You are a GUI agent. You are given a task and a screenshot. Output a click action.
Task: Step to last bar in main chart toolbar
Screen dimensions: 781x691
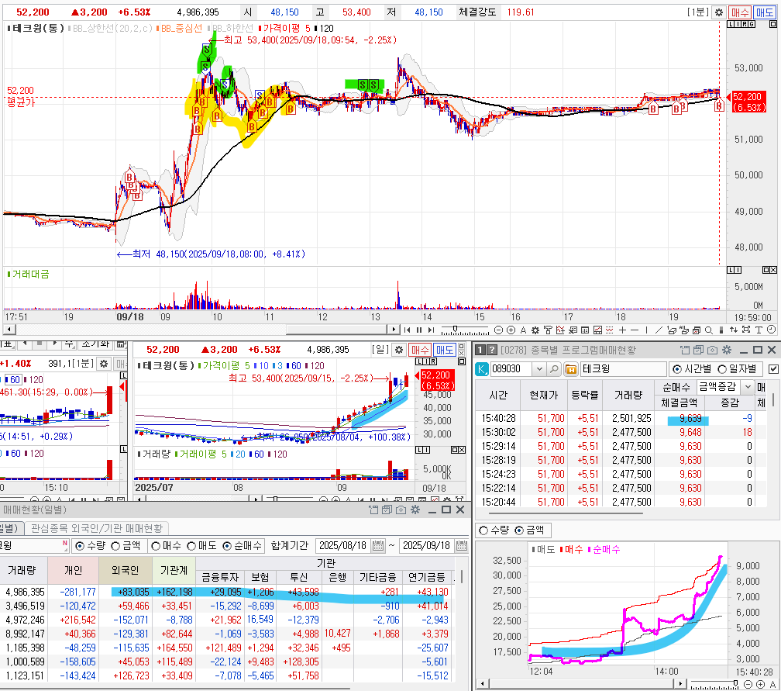431,330
